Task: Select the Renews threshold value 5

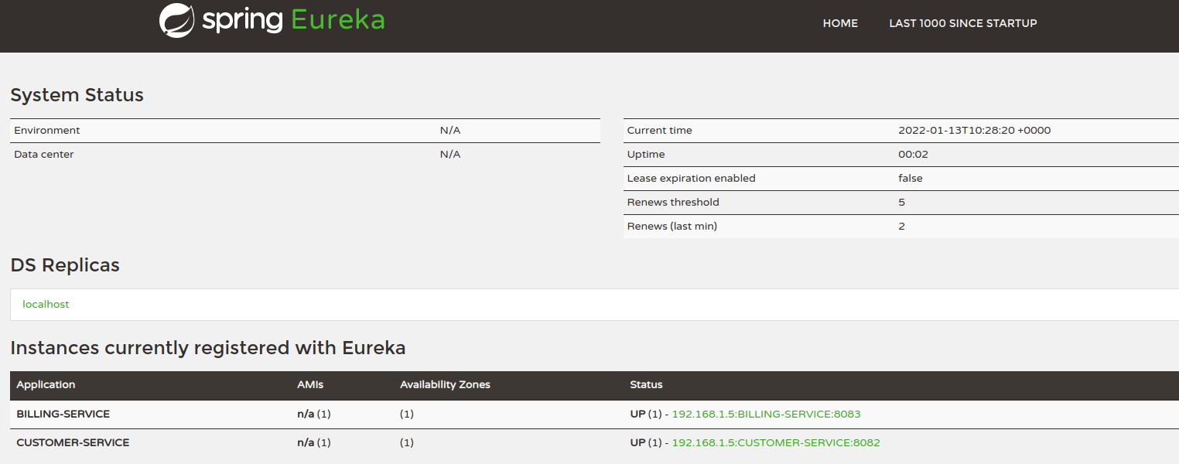Action: [902, 203]
